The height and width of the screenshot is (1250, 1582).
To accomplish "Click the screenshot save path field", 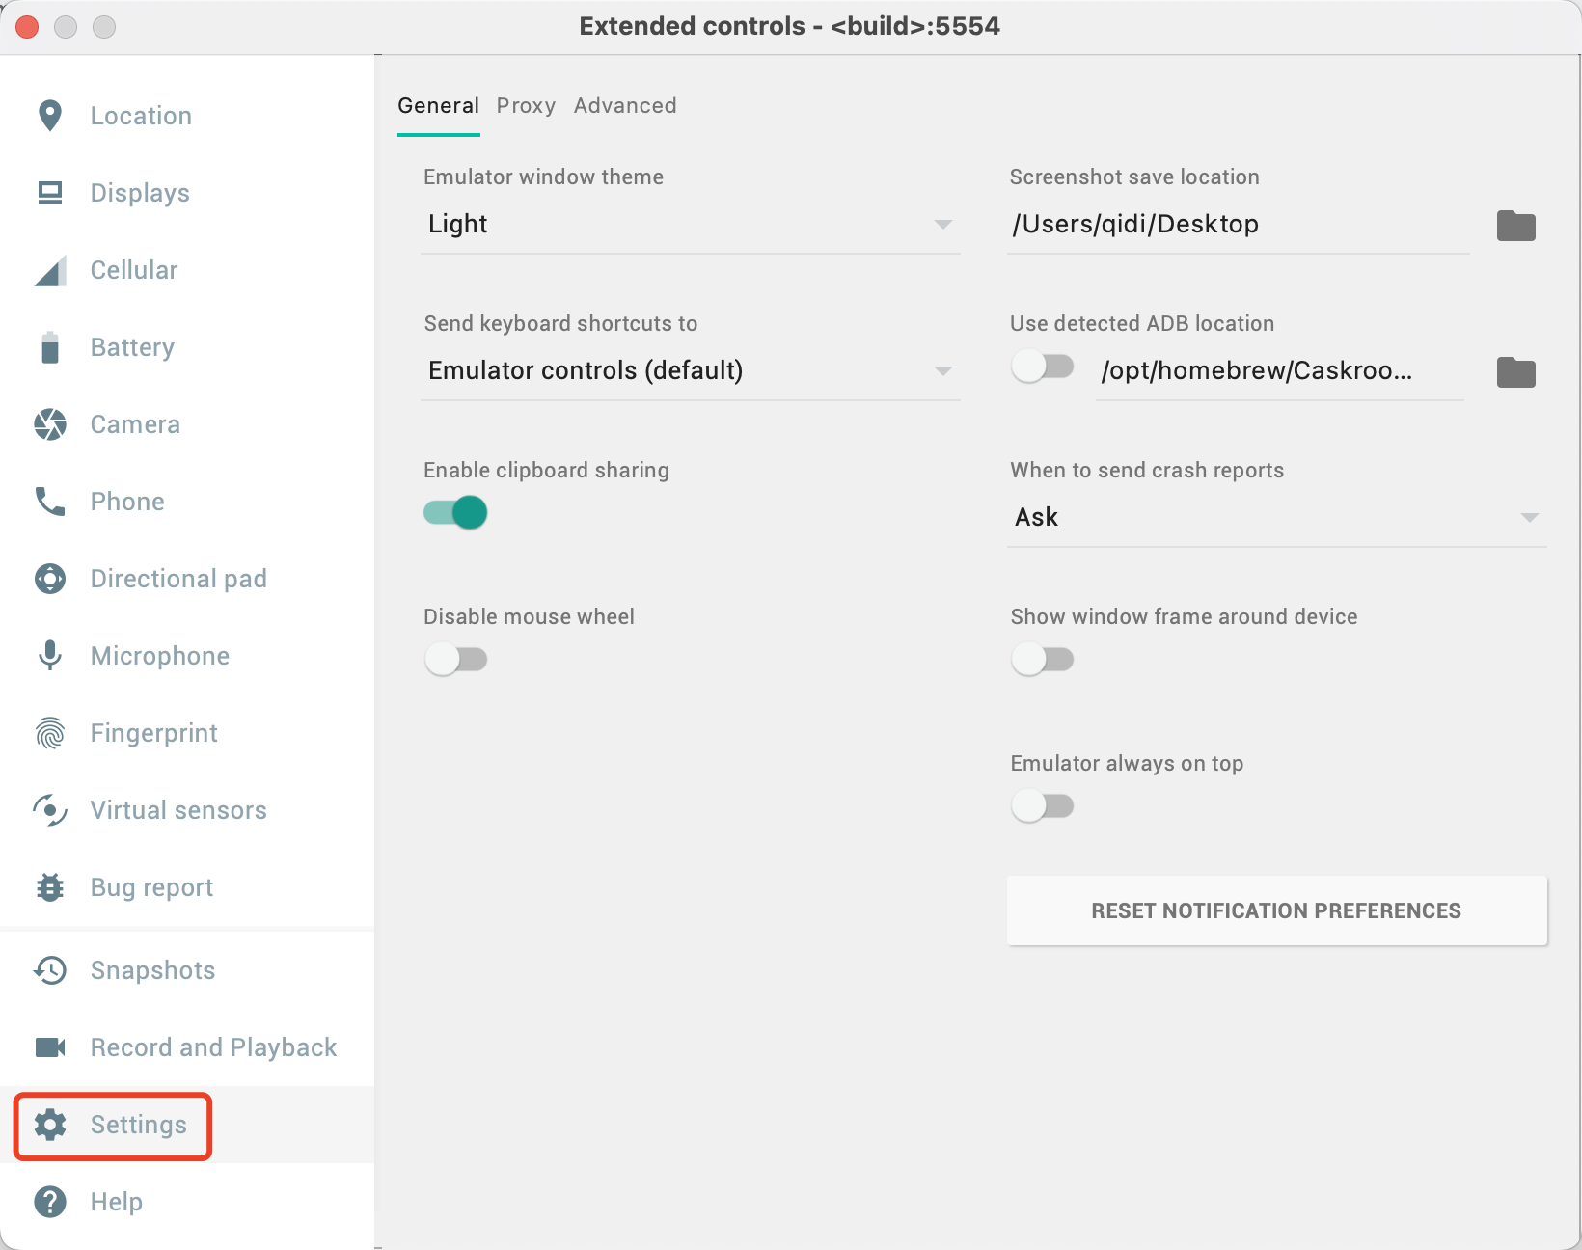I will tap(1239, 225).
